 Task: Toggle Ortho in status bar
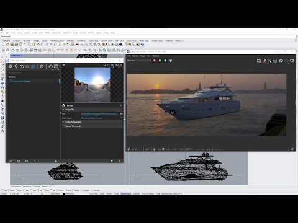coord(102,194)
